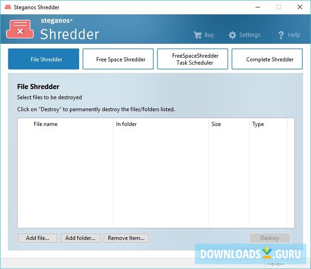The height and width of the screenshot is (269, 311).
Task: Sort by the Size column header
Action: (x=229, y=124)
